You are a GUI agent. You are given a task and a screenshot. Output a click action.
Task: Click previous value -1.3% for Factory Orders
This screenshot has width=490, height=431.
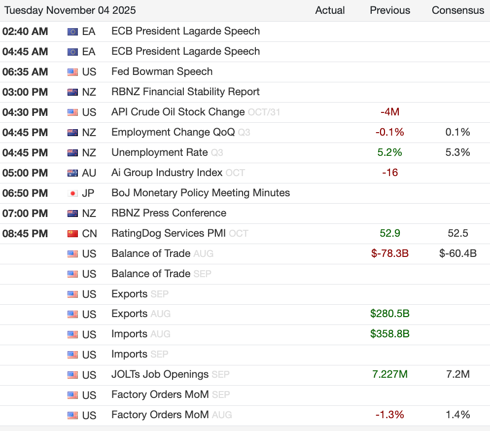point(390,415)
